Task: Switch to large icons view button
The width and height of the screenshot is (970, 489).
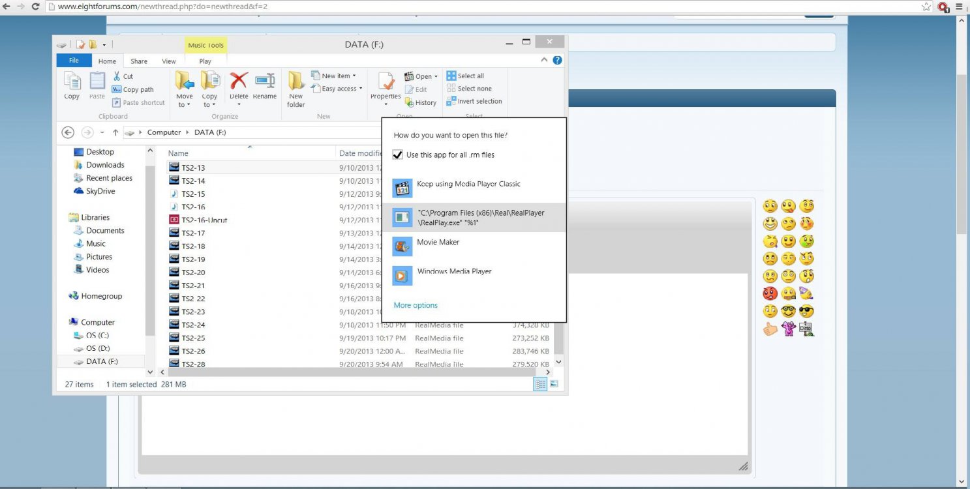Action: pos(554,384)
